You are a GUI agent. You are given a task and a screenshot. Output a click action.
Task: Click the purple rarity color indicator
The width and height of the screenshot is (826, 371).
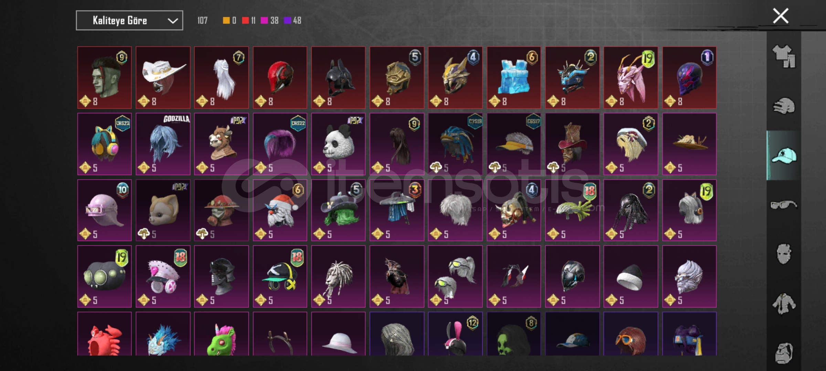[287, 21]
